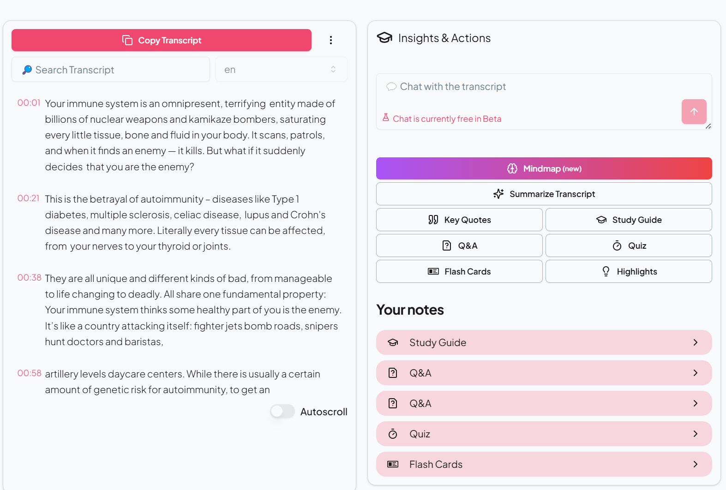
Task: Click the Summarize Transcript sparkle icon
Action: click(498, 194)
